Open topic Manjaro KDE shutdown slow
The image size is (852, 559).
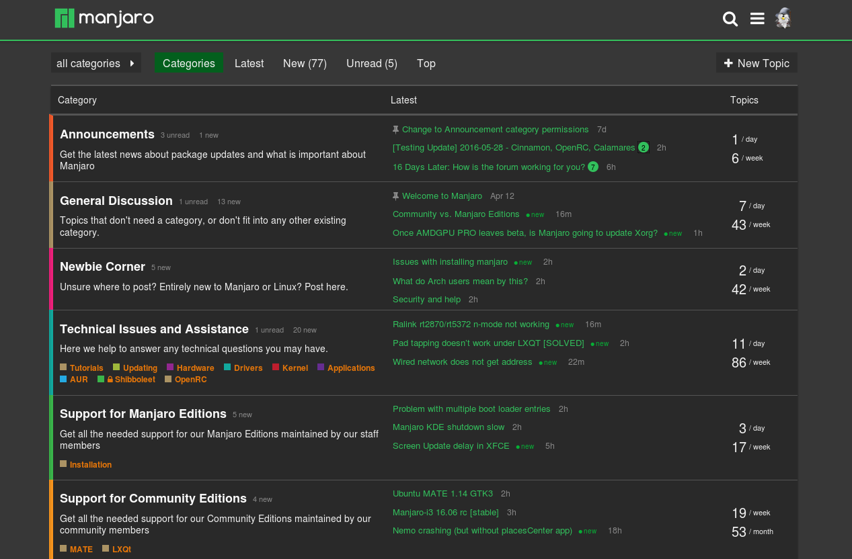point(449,427)
